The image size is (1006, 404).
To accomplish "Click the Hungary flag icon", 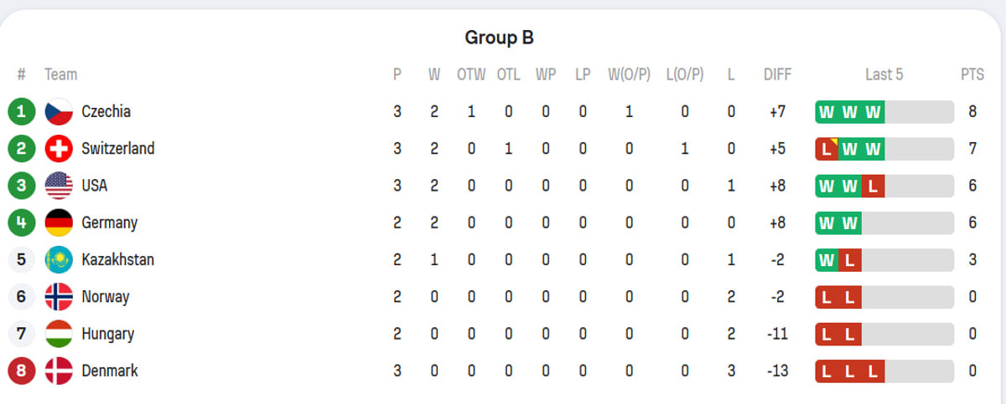I will point(59,334).
